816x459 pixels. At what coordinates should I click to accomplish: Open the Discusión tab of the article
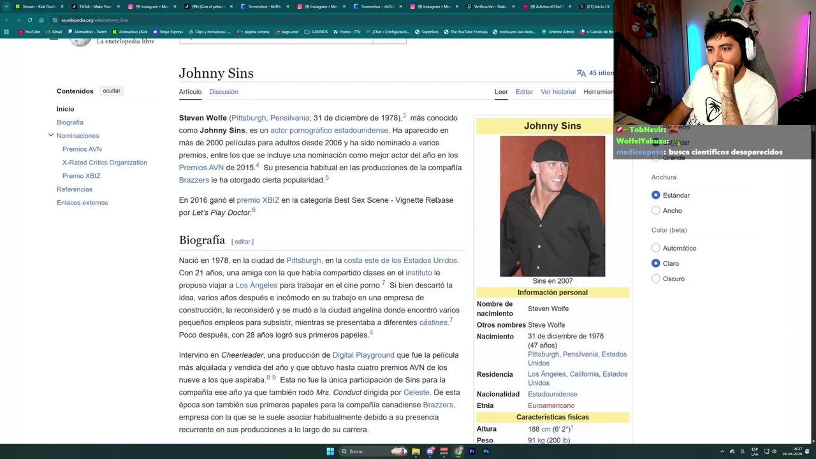click(223, 92)
